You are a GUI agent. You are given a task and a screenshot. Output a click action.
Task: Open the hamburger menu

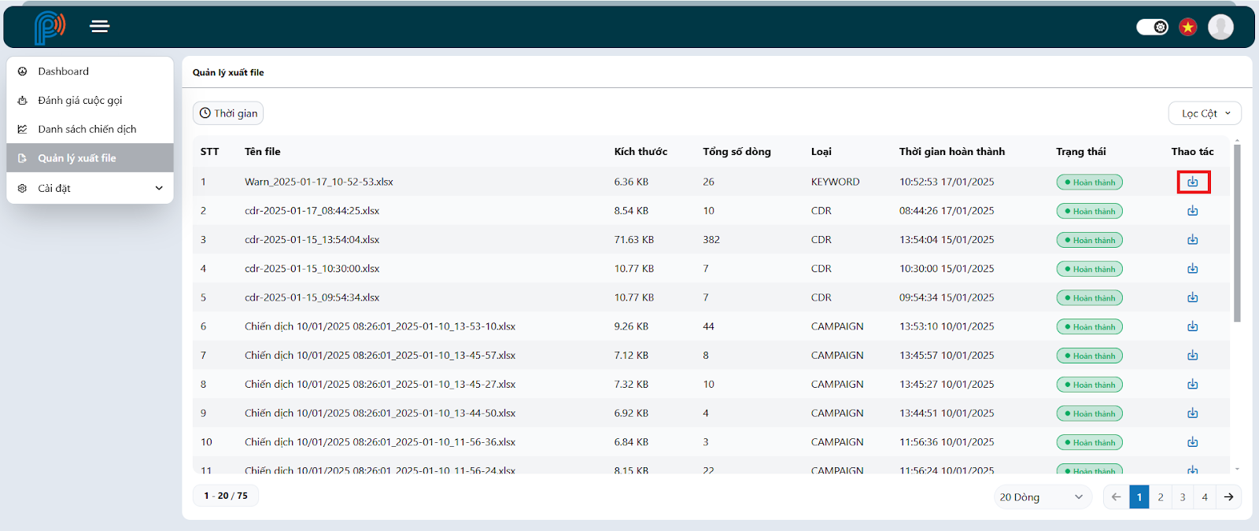click(99, 27)
